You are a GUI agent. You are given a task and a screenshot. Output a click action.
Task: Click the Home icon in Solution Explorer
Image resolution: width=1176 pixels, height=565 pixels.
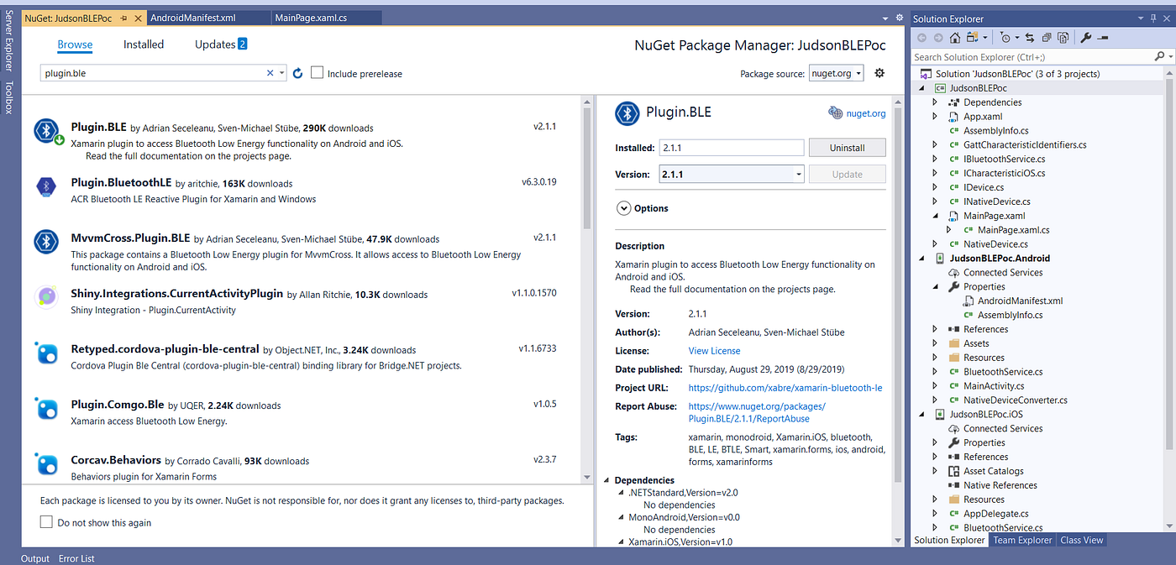(x=955, y=38)
